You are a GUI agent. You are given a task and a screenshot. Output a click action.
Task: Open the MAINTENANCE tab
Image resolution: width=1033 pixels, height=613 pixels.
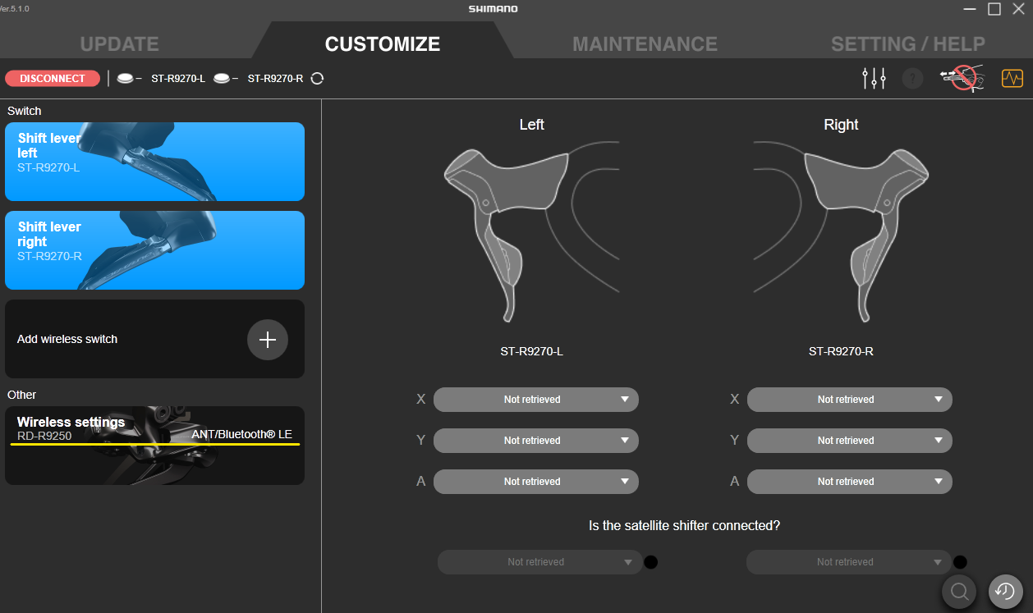point(645,43)
